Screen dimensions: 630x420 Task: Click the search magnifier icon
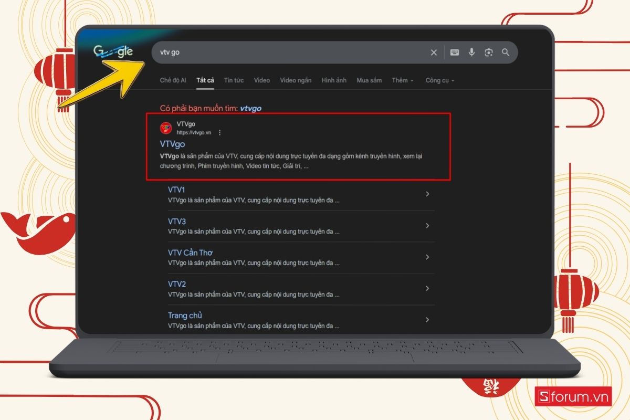click(506, 52)
